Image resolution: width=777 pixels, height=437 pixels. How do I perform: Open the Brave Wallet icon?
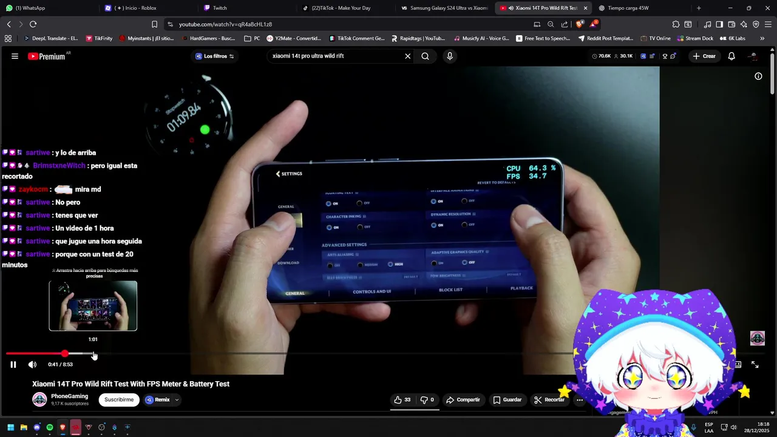[x=731, y=24]
